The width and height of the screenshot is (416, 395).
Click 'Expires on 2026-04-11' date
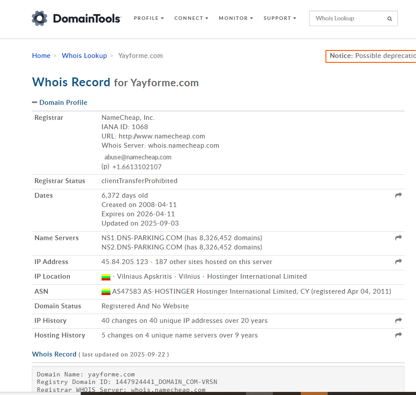tap(138, 214)
